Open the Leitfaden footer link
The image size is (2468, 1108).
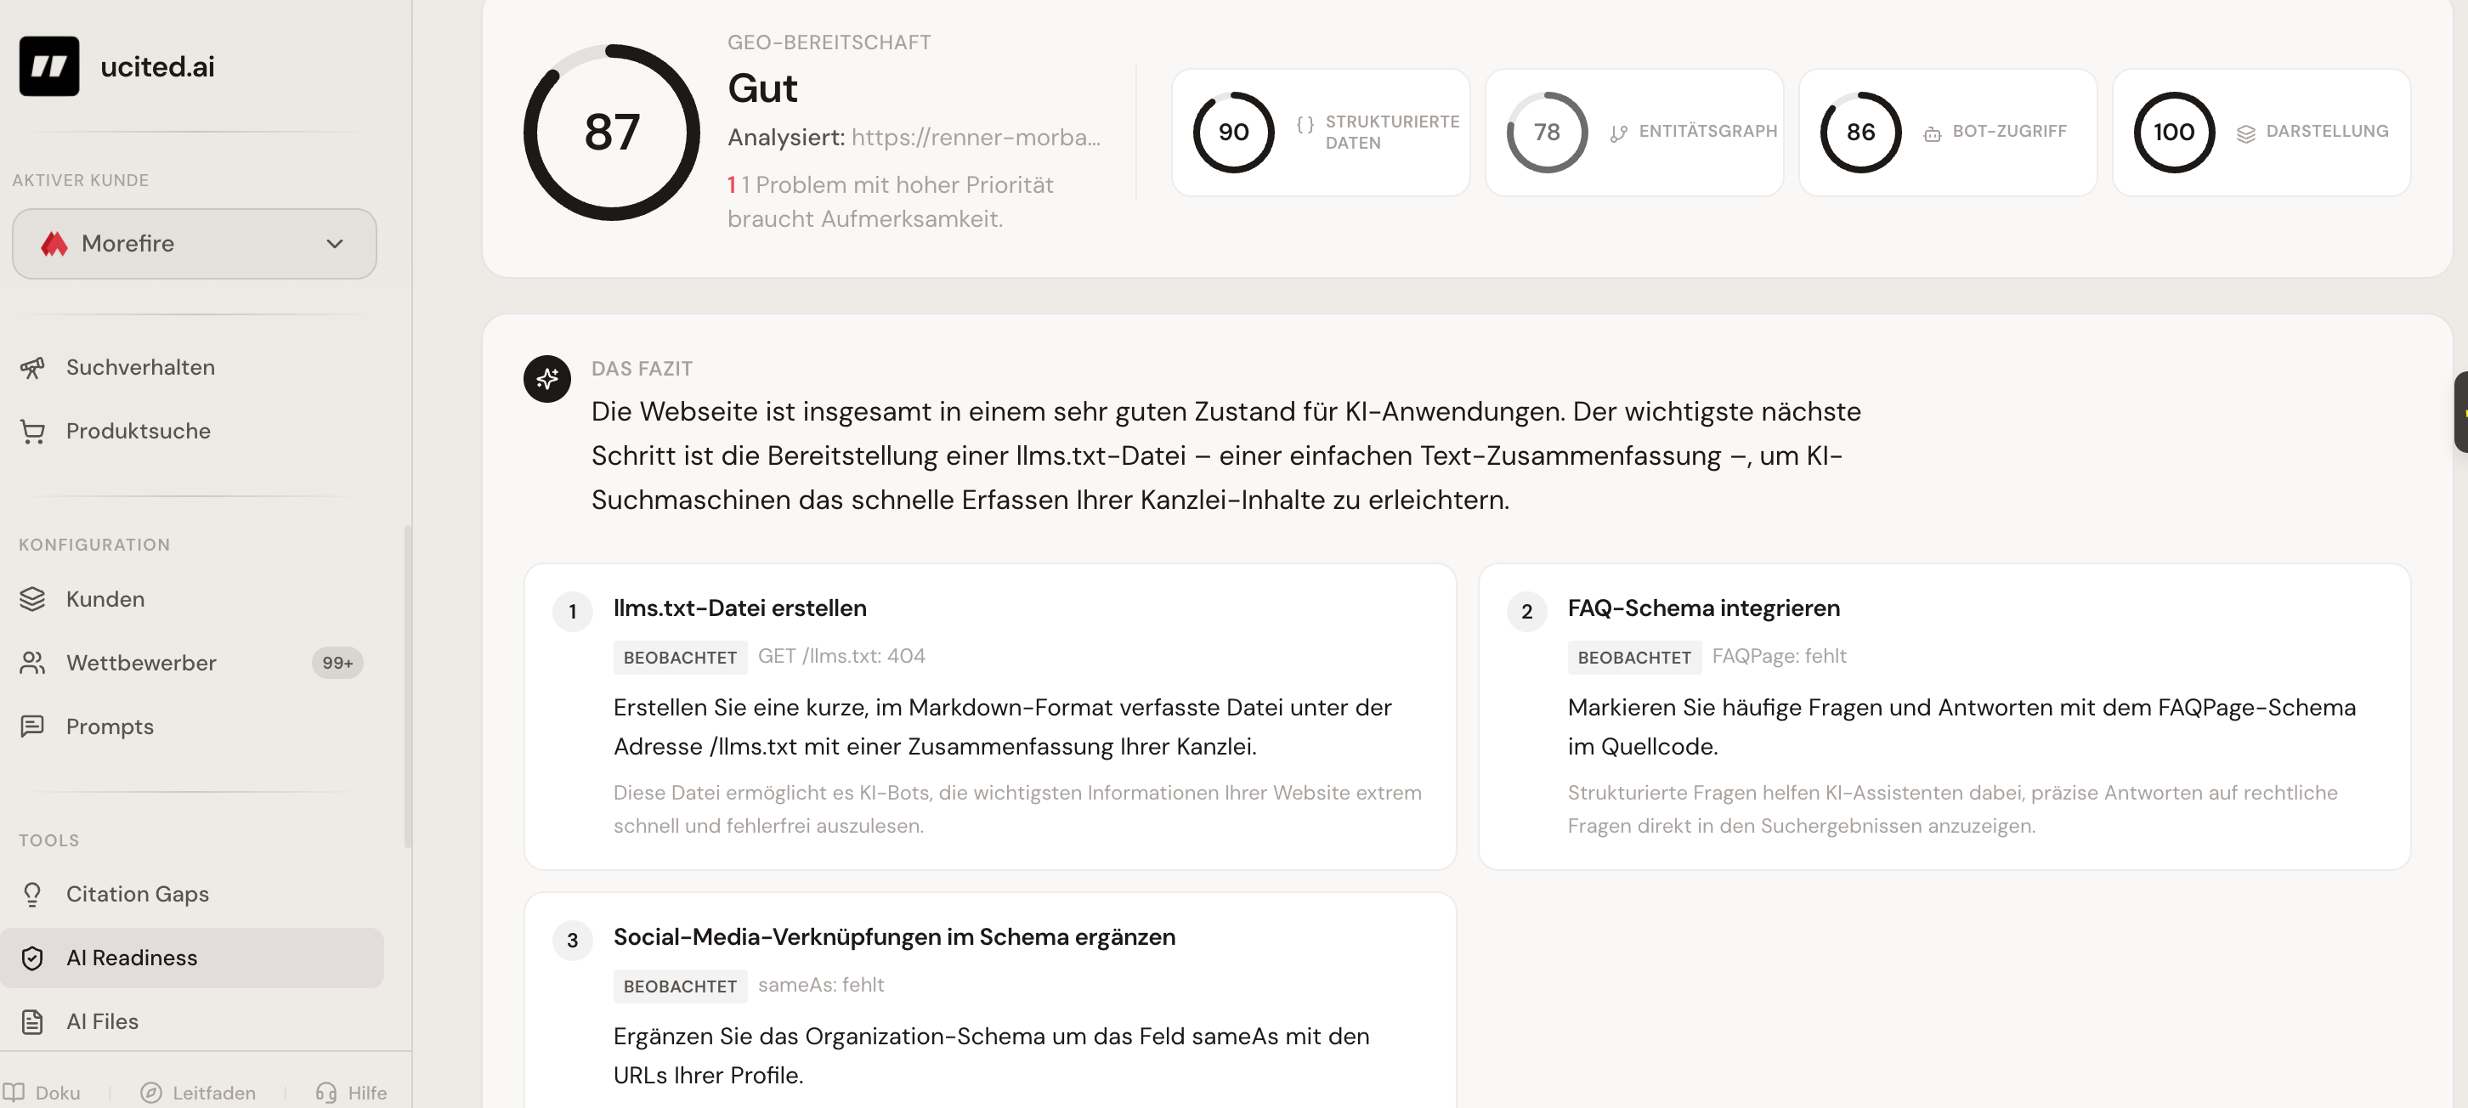coord(198,1093)
